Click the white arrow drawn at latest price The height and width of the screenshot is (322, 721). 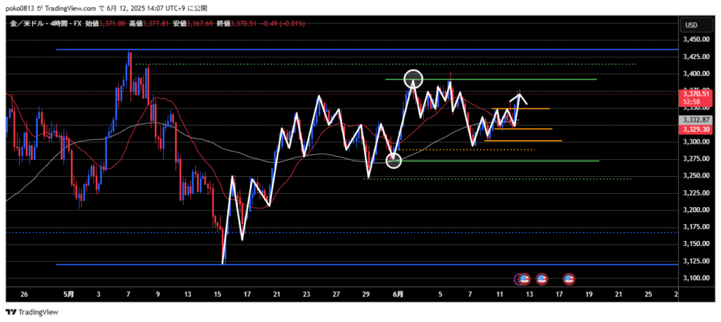tap(519, 98)
